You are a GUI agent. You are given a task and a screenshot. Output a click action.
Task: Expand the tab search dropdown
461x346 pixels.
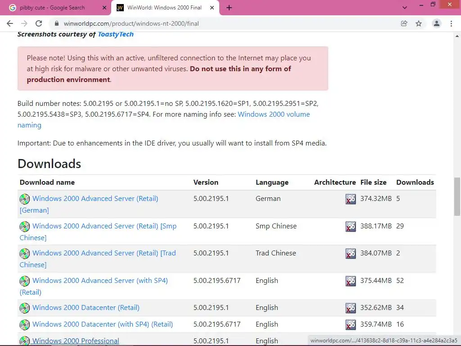[405, 8]
